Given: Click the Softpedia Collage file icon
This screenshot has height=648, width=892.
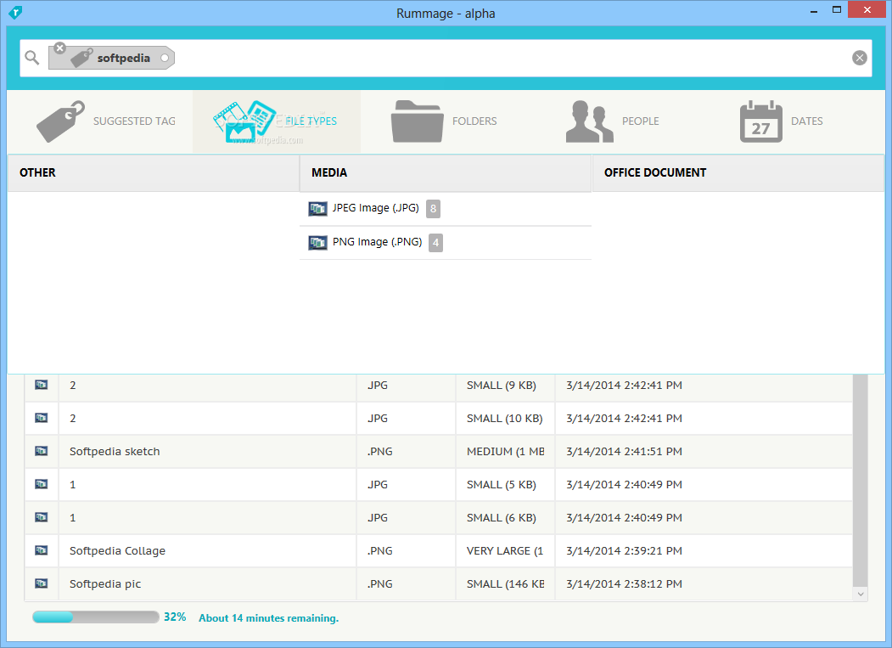Looking at the screenshot, I should (x=41, y=550).
